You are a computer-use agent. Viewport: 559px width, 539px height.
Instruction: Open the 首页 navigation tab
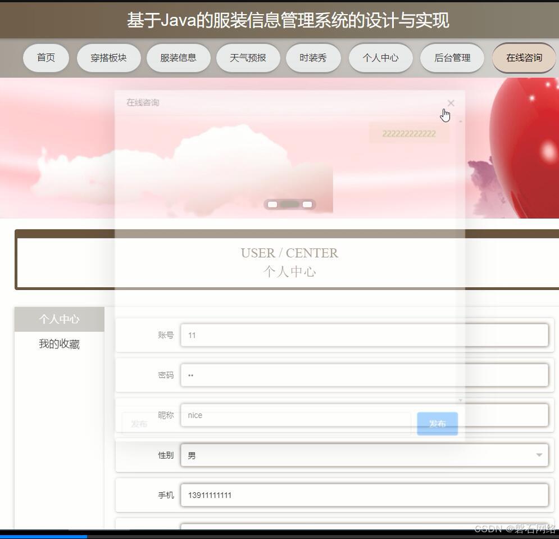(46, 58)
